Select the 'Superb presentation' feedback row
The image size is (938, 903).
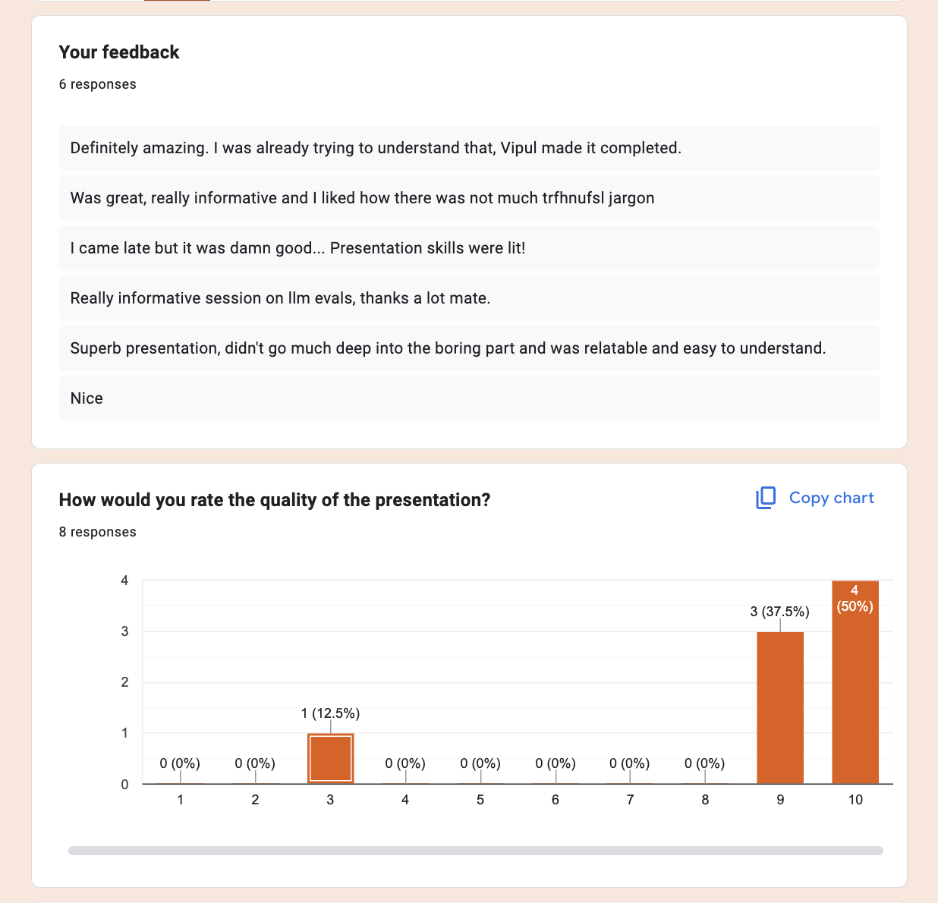[x=469, y=348]
